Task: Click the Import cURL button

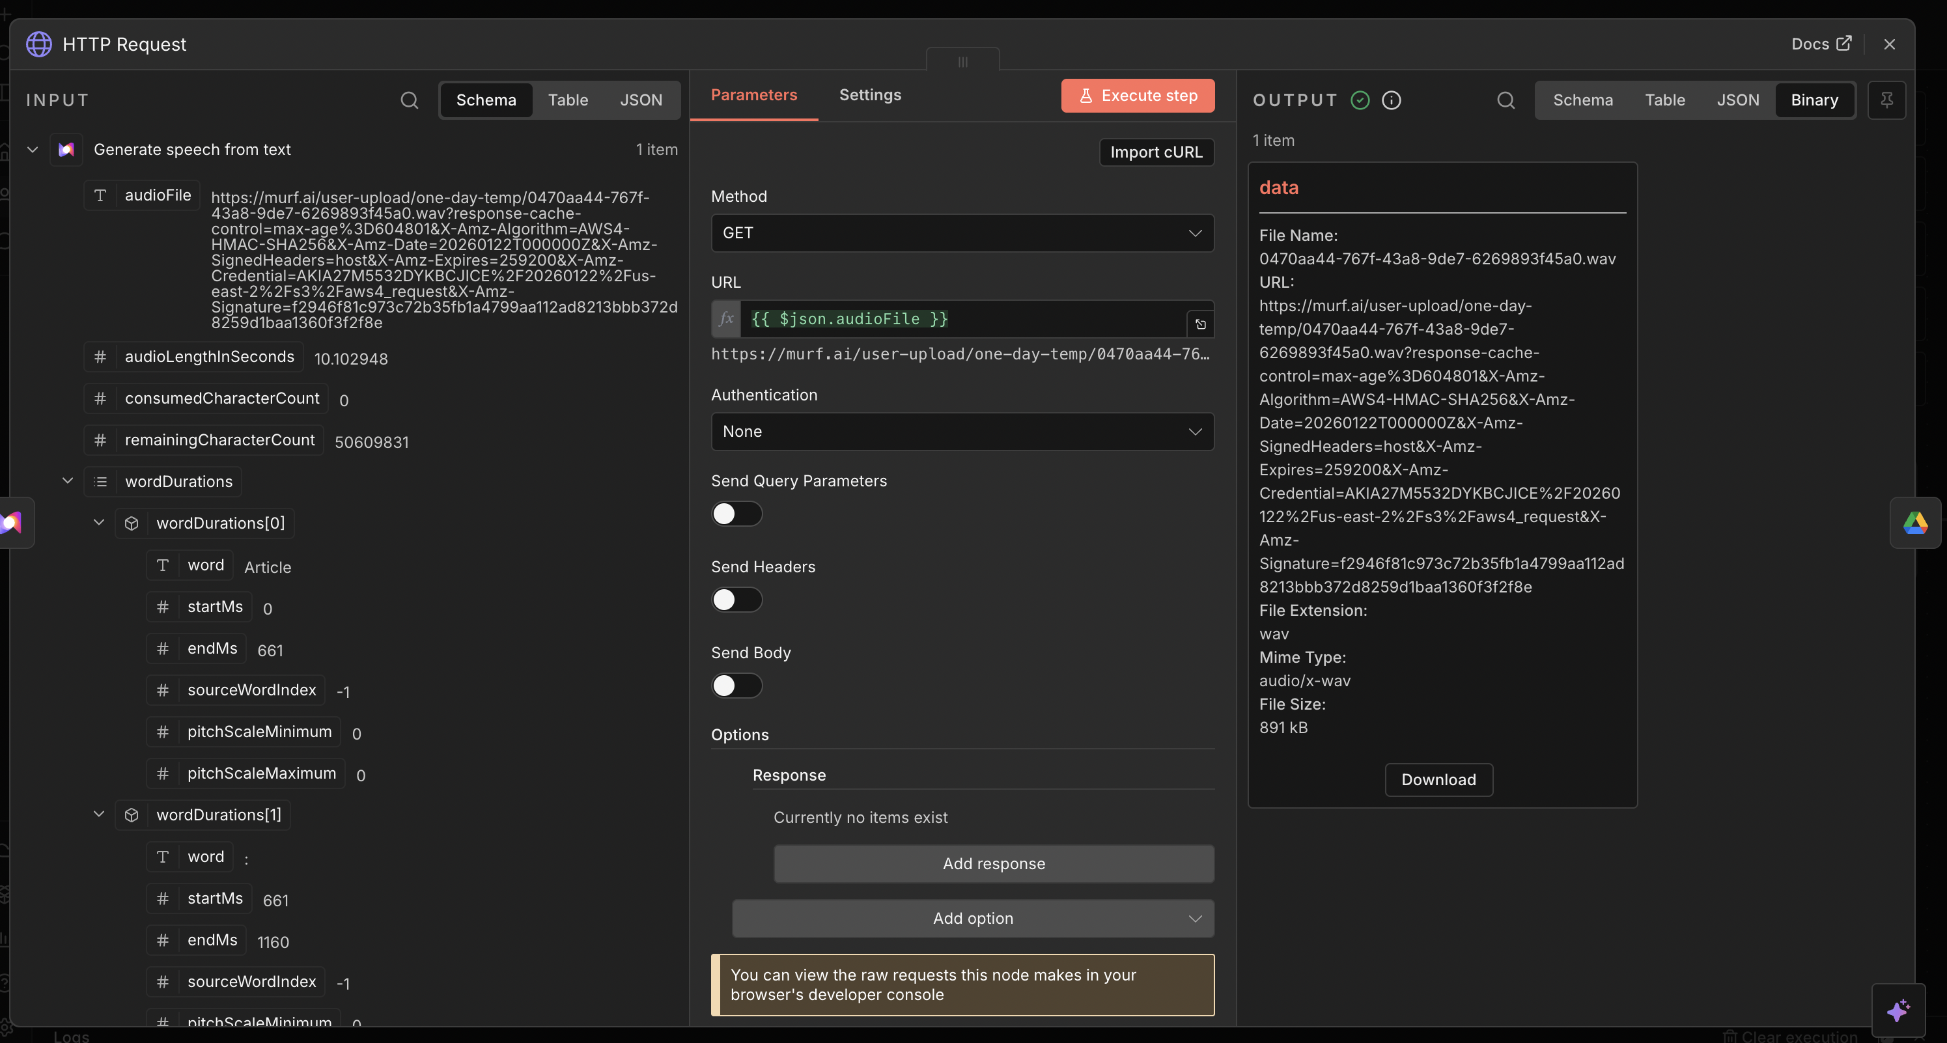Action: pos(1156,152)
